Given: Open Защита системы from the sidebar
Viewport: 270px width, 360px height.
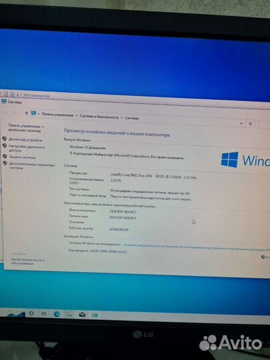Looking at the screenshot, I should coord(22,157).
